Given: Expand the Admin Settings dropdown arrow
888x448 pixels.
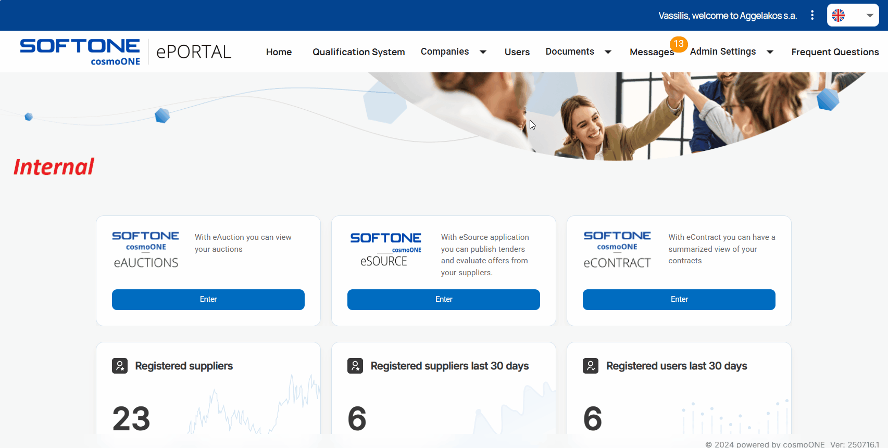Looking at the screenshot, I should click(770, 52).
